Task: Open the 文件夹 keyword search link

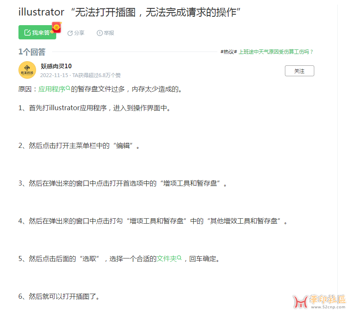Action: coord(169,258)
